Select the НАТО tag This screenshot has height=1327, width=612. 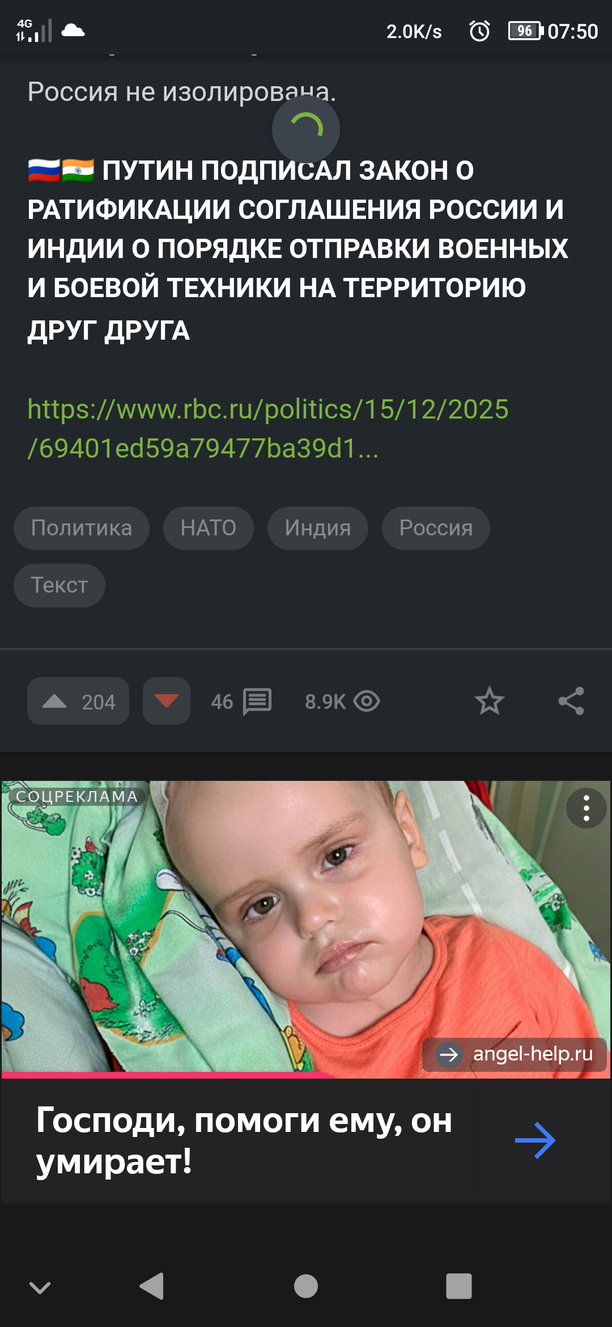coord(208,528)
